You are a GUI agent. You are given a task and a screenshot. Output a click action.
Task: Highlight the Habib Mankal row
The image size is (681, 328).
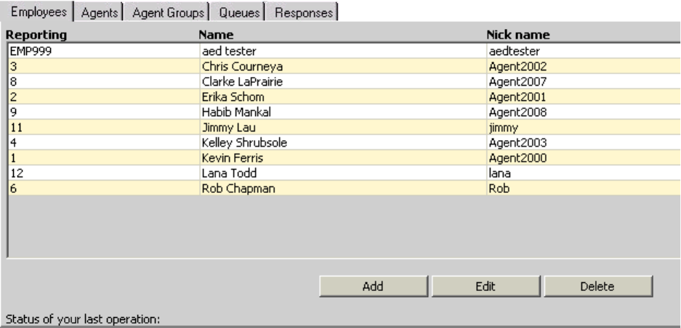point(233,112)
